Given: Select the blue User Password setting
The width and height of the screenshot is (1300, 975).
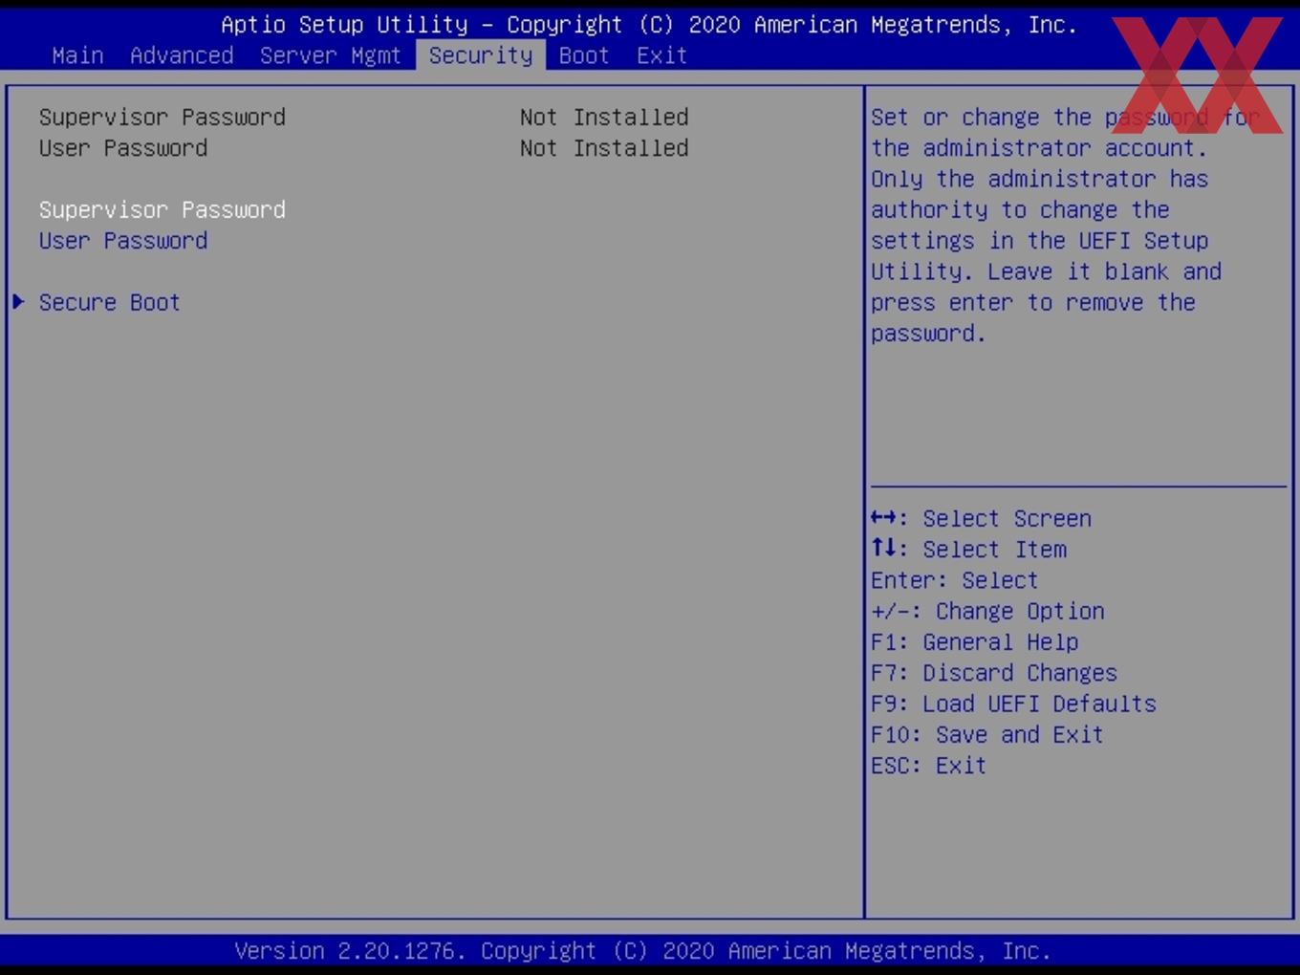Looking at the screenshot, I should tap(123, 240).
